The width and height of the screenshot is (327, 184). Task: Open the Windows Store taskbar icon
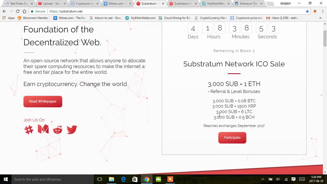135,179
